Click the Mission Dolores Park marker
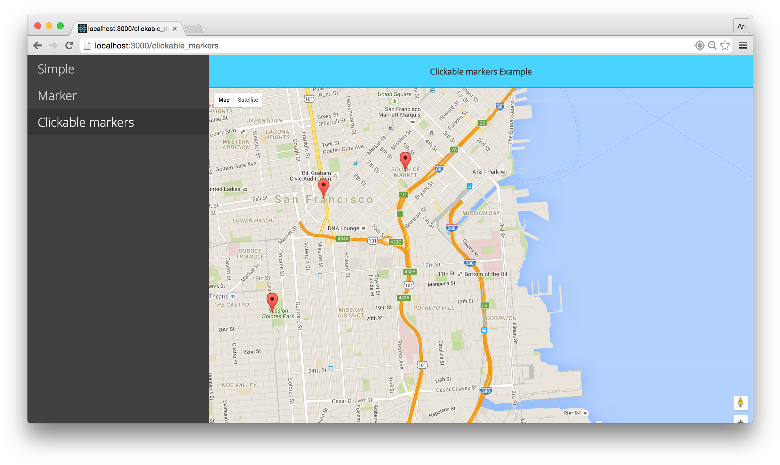Image resolution: width=780 pixels, height=465 pixels. tap(272, 300)
